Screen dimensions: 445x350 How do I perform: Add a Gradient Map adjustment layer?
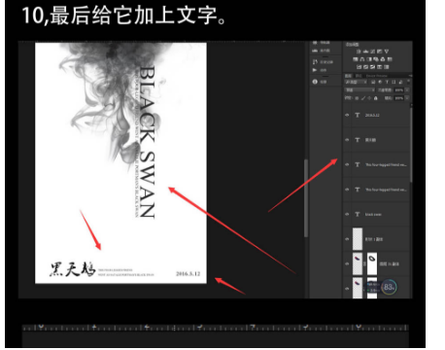380,67
